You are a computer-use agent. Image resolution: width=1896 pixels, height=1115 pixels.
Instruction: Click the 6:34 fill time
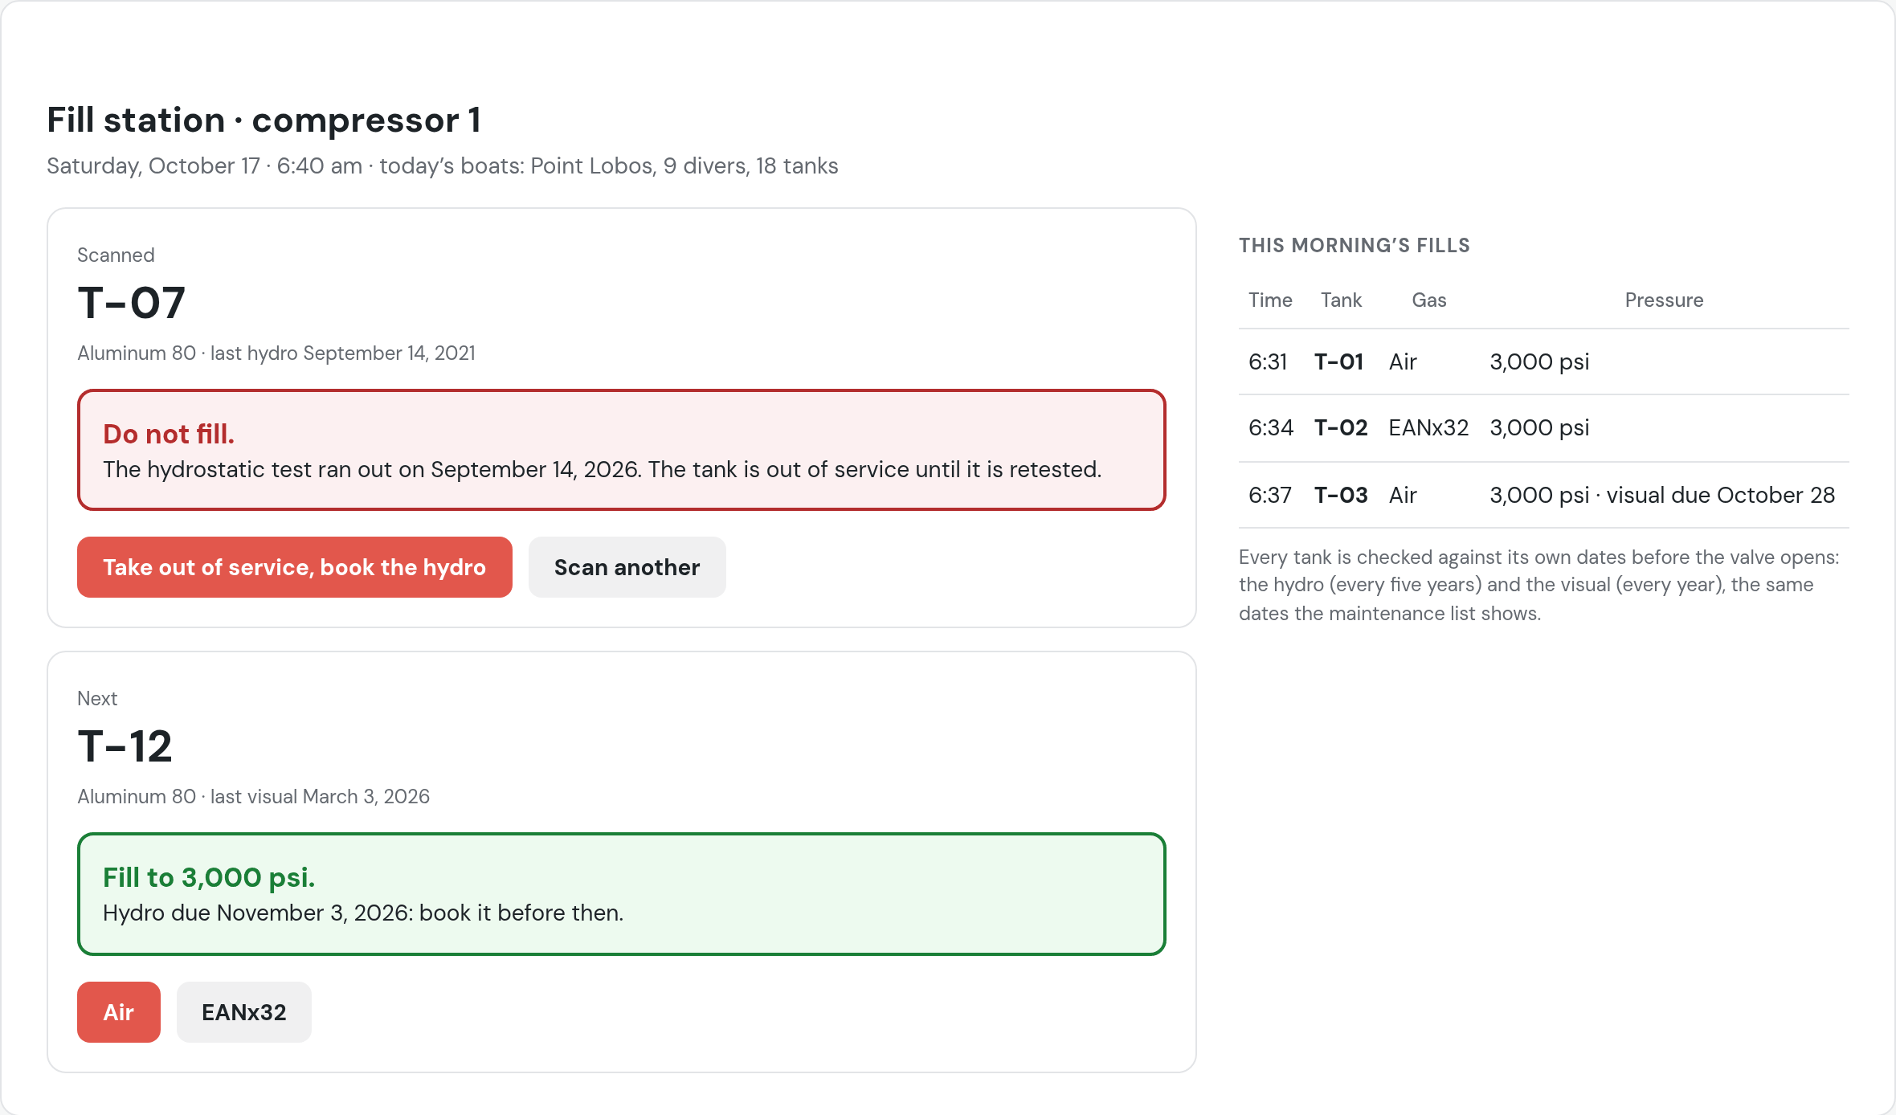[1271, 427]
